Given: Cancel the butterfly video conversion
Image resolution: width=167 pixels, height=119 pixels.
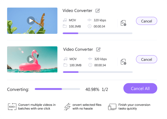Looking at the screenshot, I should [x=147, y=21].
